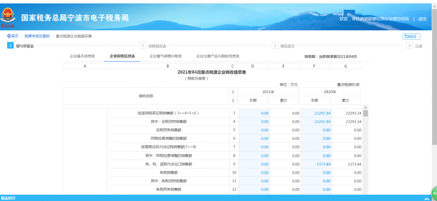Edit row 3 2021年 本期 cell
The image size is (437, 201).
[254, 113]
